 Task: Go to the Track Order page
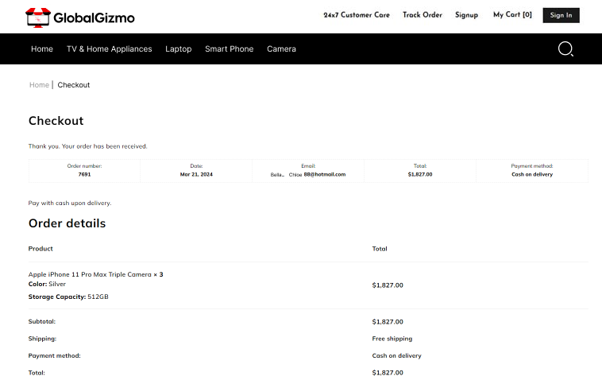422,15
